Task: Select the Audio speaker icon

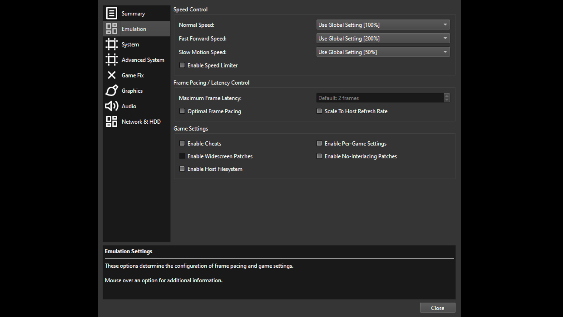Action: pos(111,106)
